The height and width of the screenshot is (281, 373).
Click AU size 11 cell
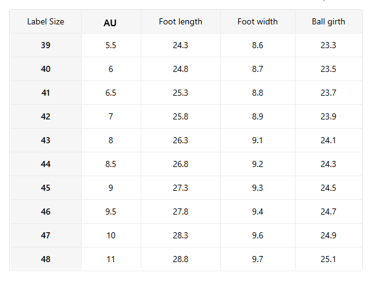point(110,259)
